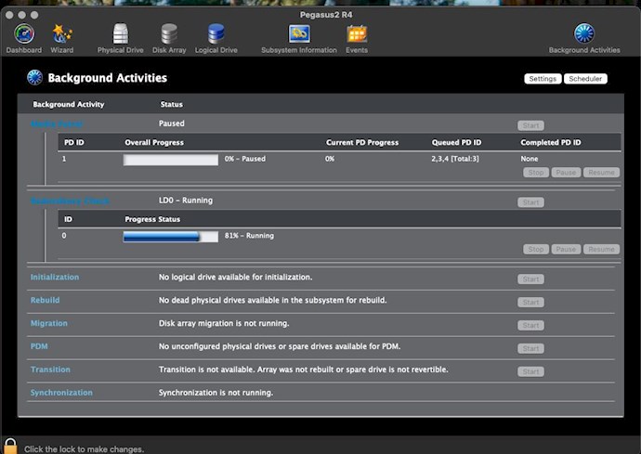Click "Disk array migration is not running."
The width and height of the screenshot is (641, 454).
(x=224, y=323)
